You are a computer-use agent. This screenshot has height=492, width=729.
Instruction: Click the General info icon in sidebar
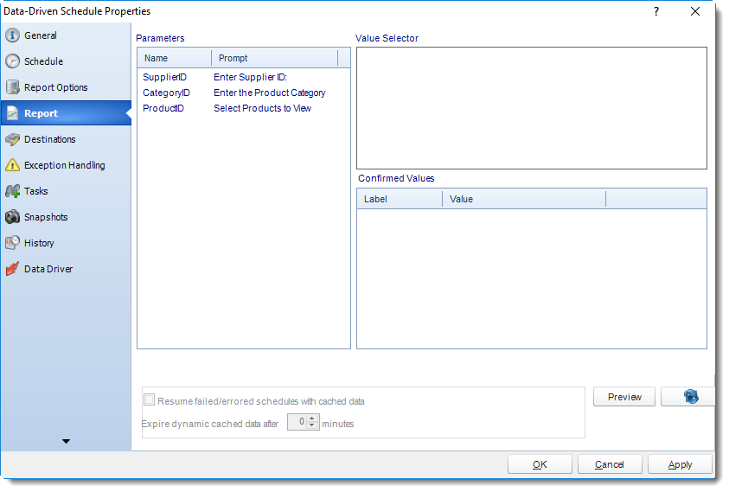pyautogui.click(x=13, y=35)
